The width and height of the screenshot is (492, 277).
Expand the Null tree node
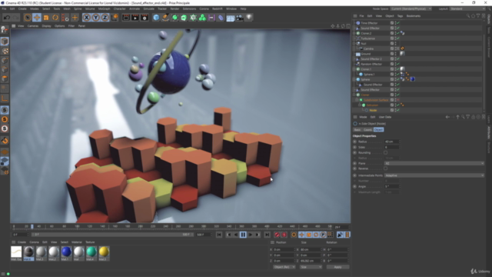point(354,44)
